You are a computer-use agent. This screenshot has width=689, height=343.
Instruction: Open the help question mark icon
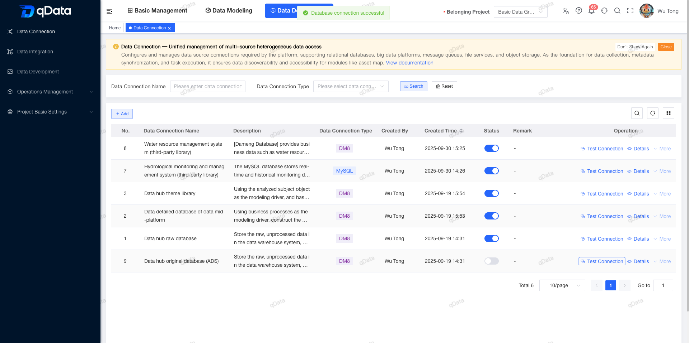[x=579, y=11]
